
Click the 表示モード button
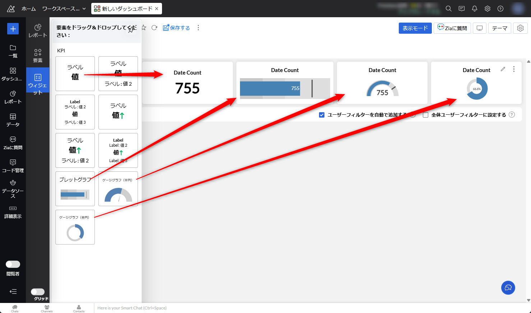415,28
